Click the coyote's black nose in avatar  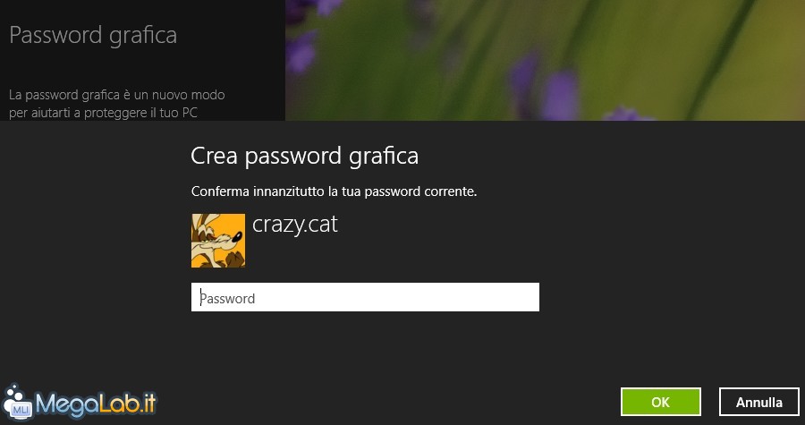point(235,238)
